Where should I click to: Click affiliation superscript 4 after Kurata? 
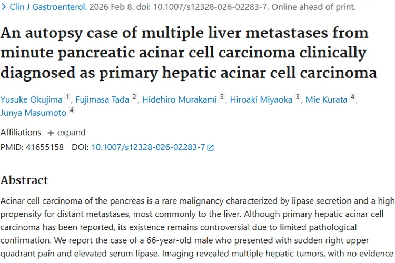coord(352,97)
